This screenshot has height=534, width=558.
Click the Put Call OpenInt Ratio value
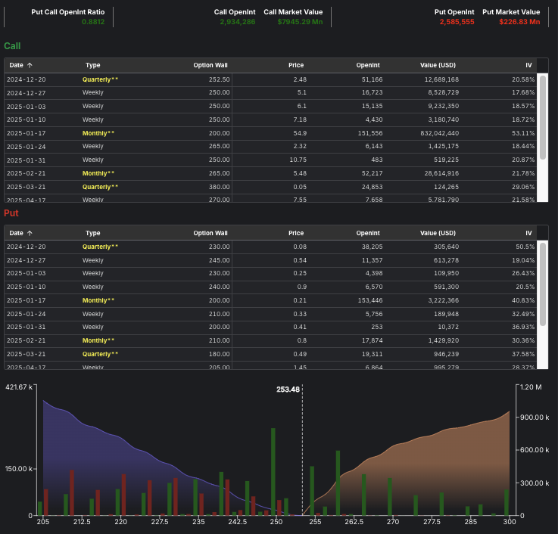point(93,22)
